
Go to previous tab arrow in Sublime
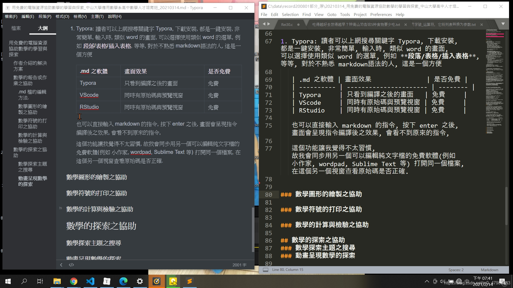[264, 24]
